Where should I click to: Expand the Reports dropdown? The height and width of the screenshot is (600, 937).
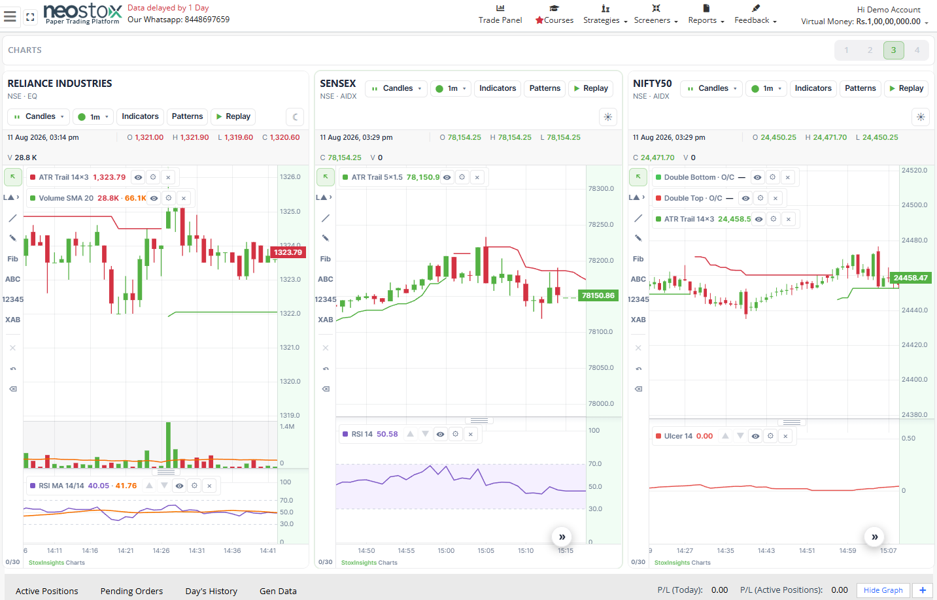pos(706,14)
